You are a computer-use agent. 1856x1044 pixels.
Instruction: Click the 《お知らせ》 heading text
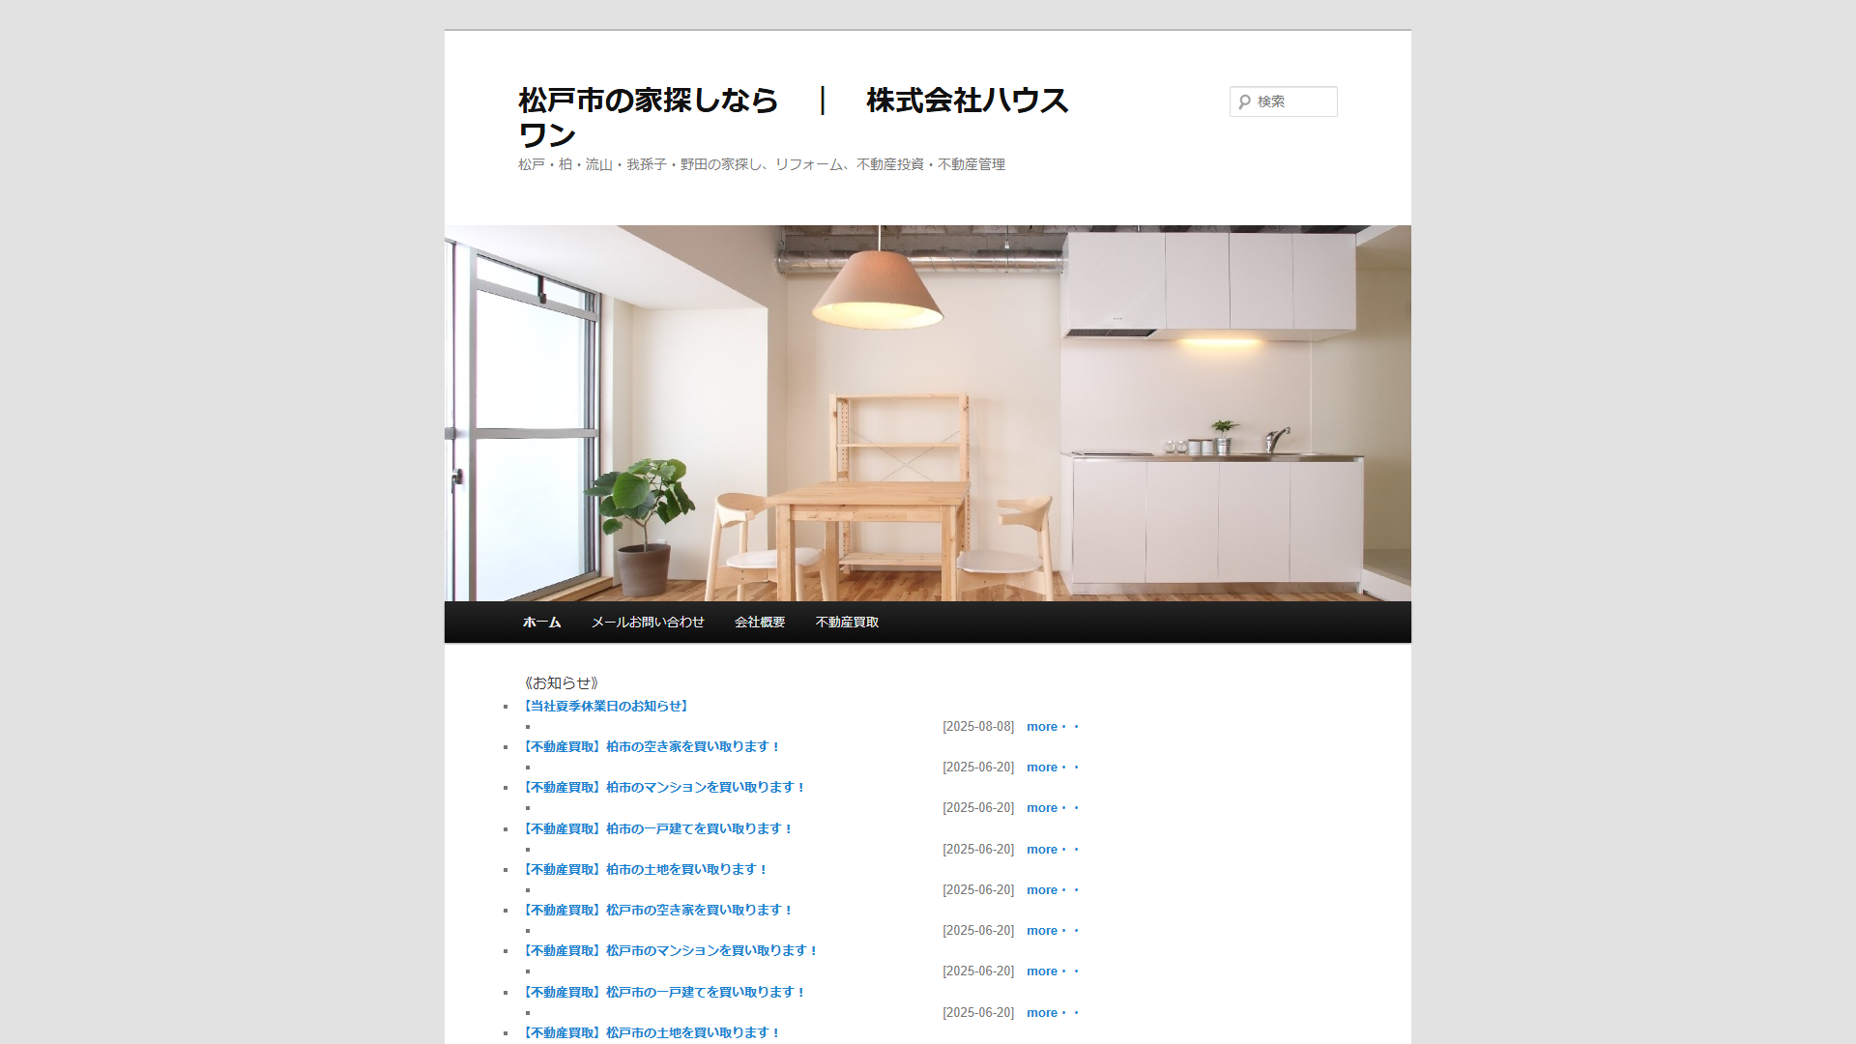[x=561, y=683]
